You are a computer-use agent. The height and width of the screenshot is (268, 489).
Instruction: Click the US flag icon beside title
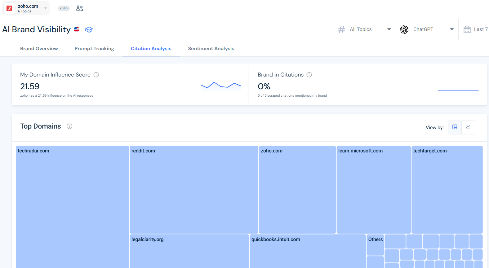[77, 29]
